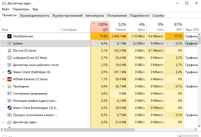Sort by the GPU column header

click(x=174, y=27)
